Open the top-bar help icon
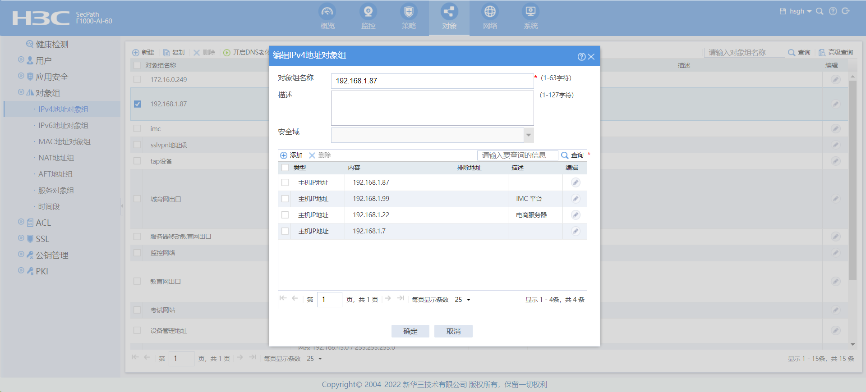Image resolution: width=866 pixels, height=392 pixels. pos(833,11)
